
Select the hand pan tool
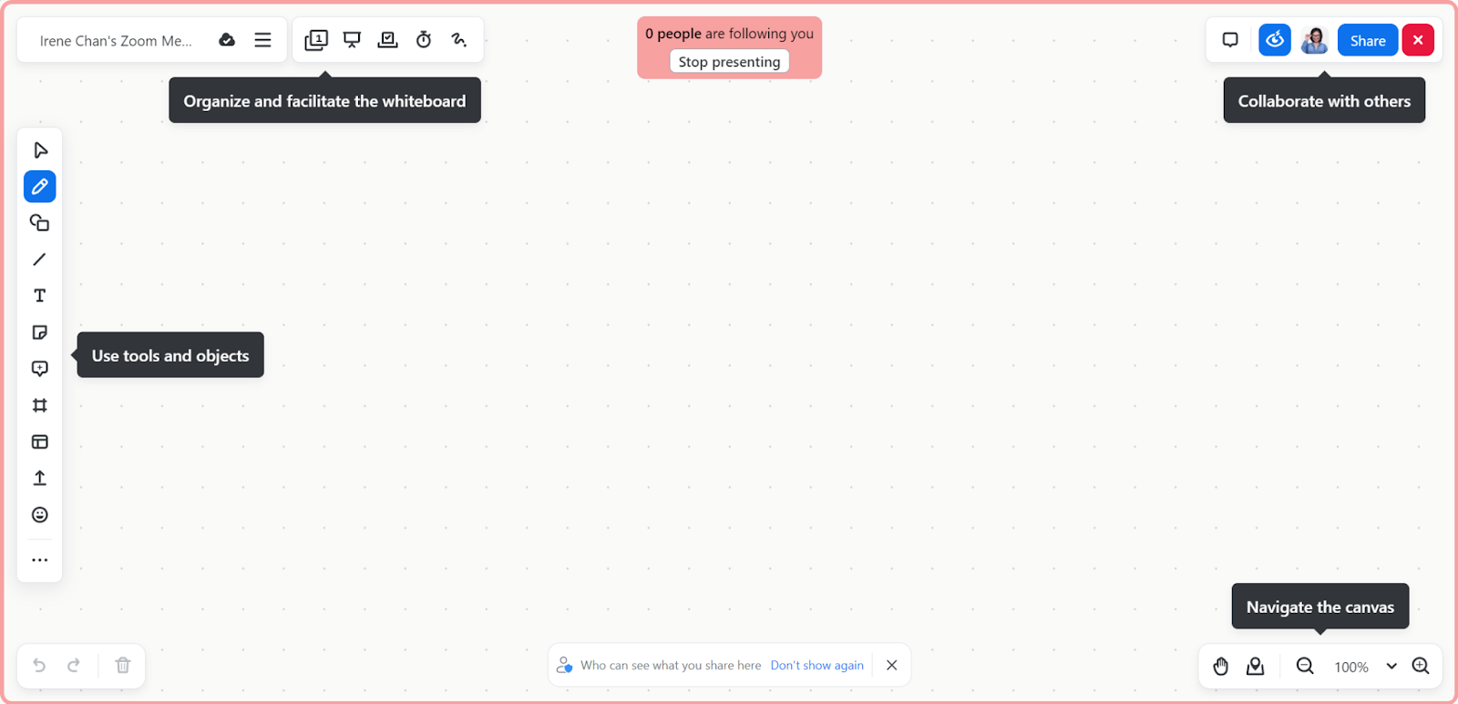[x=1221, y=667]
